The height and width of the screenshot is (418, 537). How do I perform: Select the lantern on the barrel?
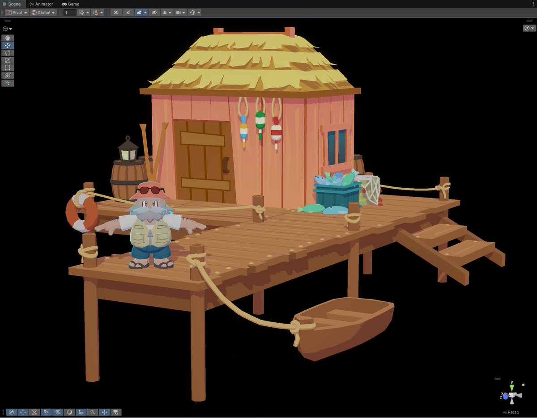tap(128, 149)
